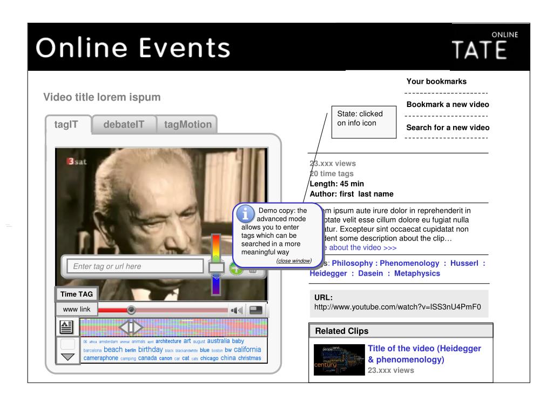Click the 'blue' tag

[205, 350]
